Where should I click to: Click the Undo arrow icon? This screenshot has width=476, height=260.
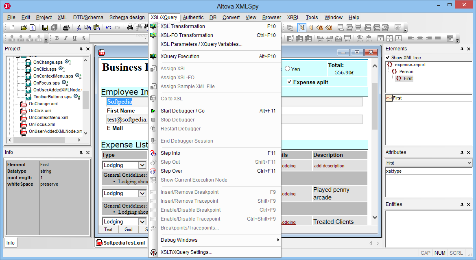click(108, 28)
